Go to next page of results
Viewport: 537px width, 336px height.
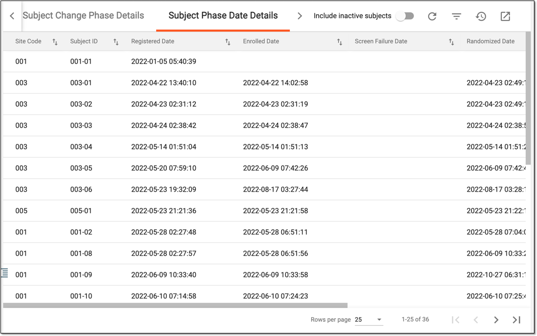[496, 320]
